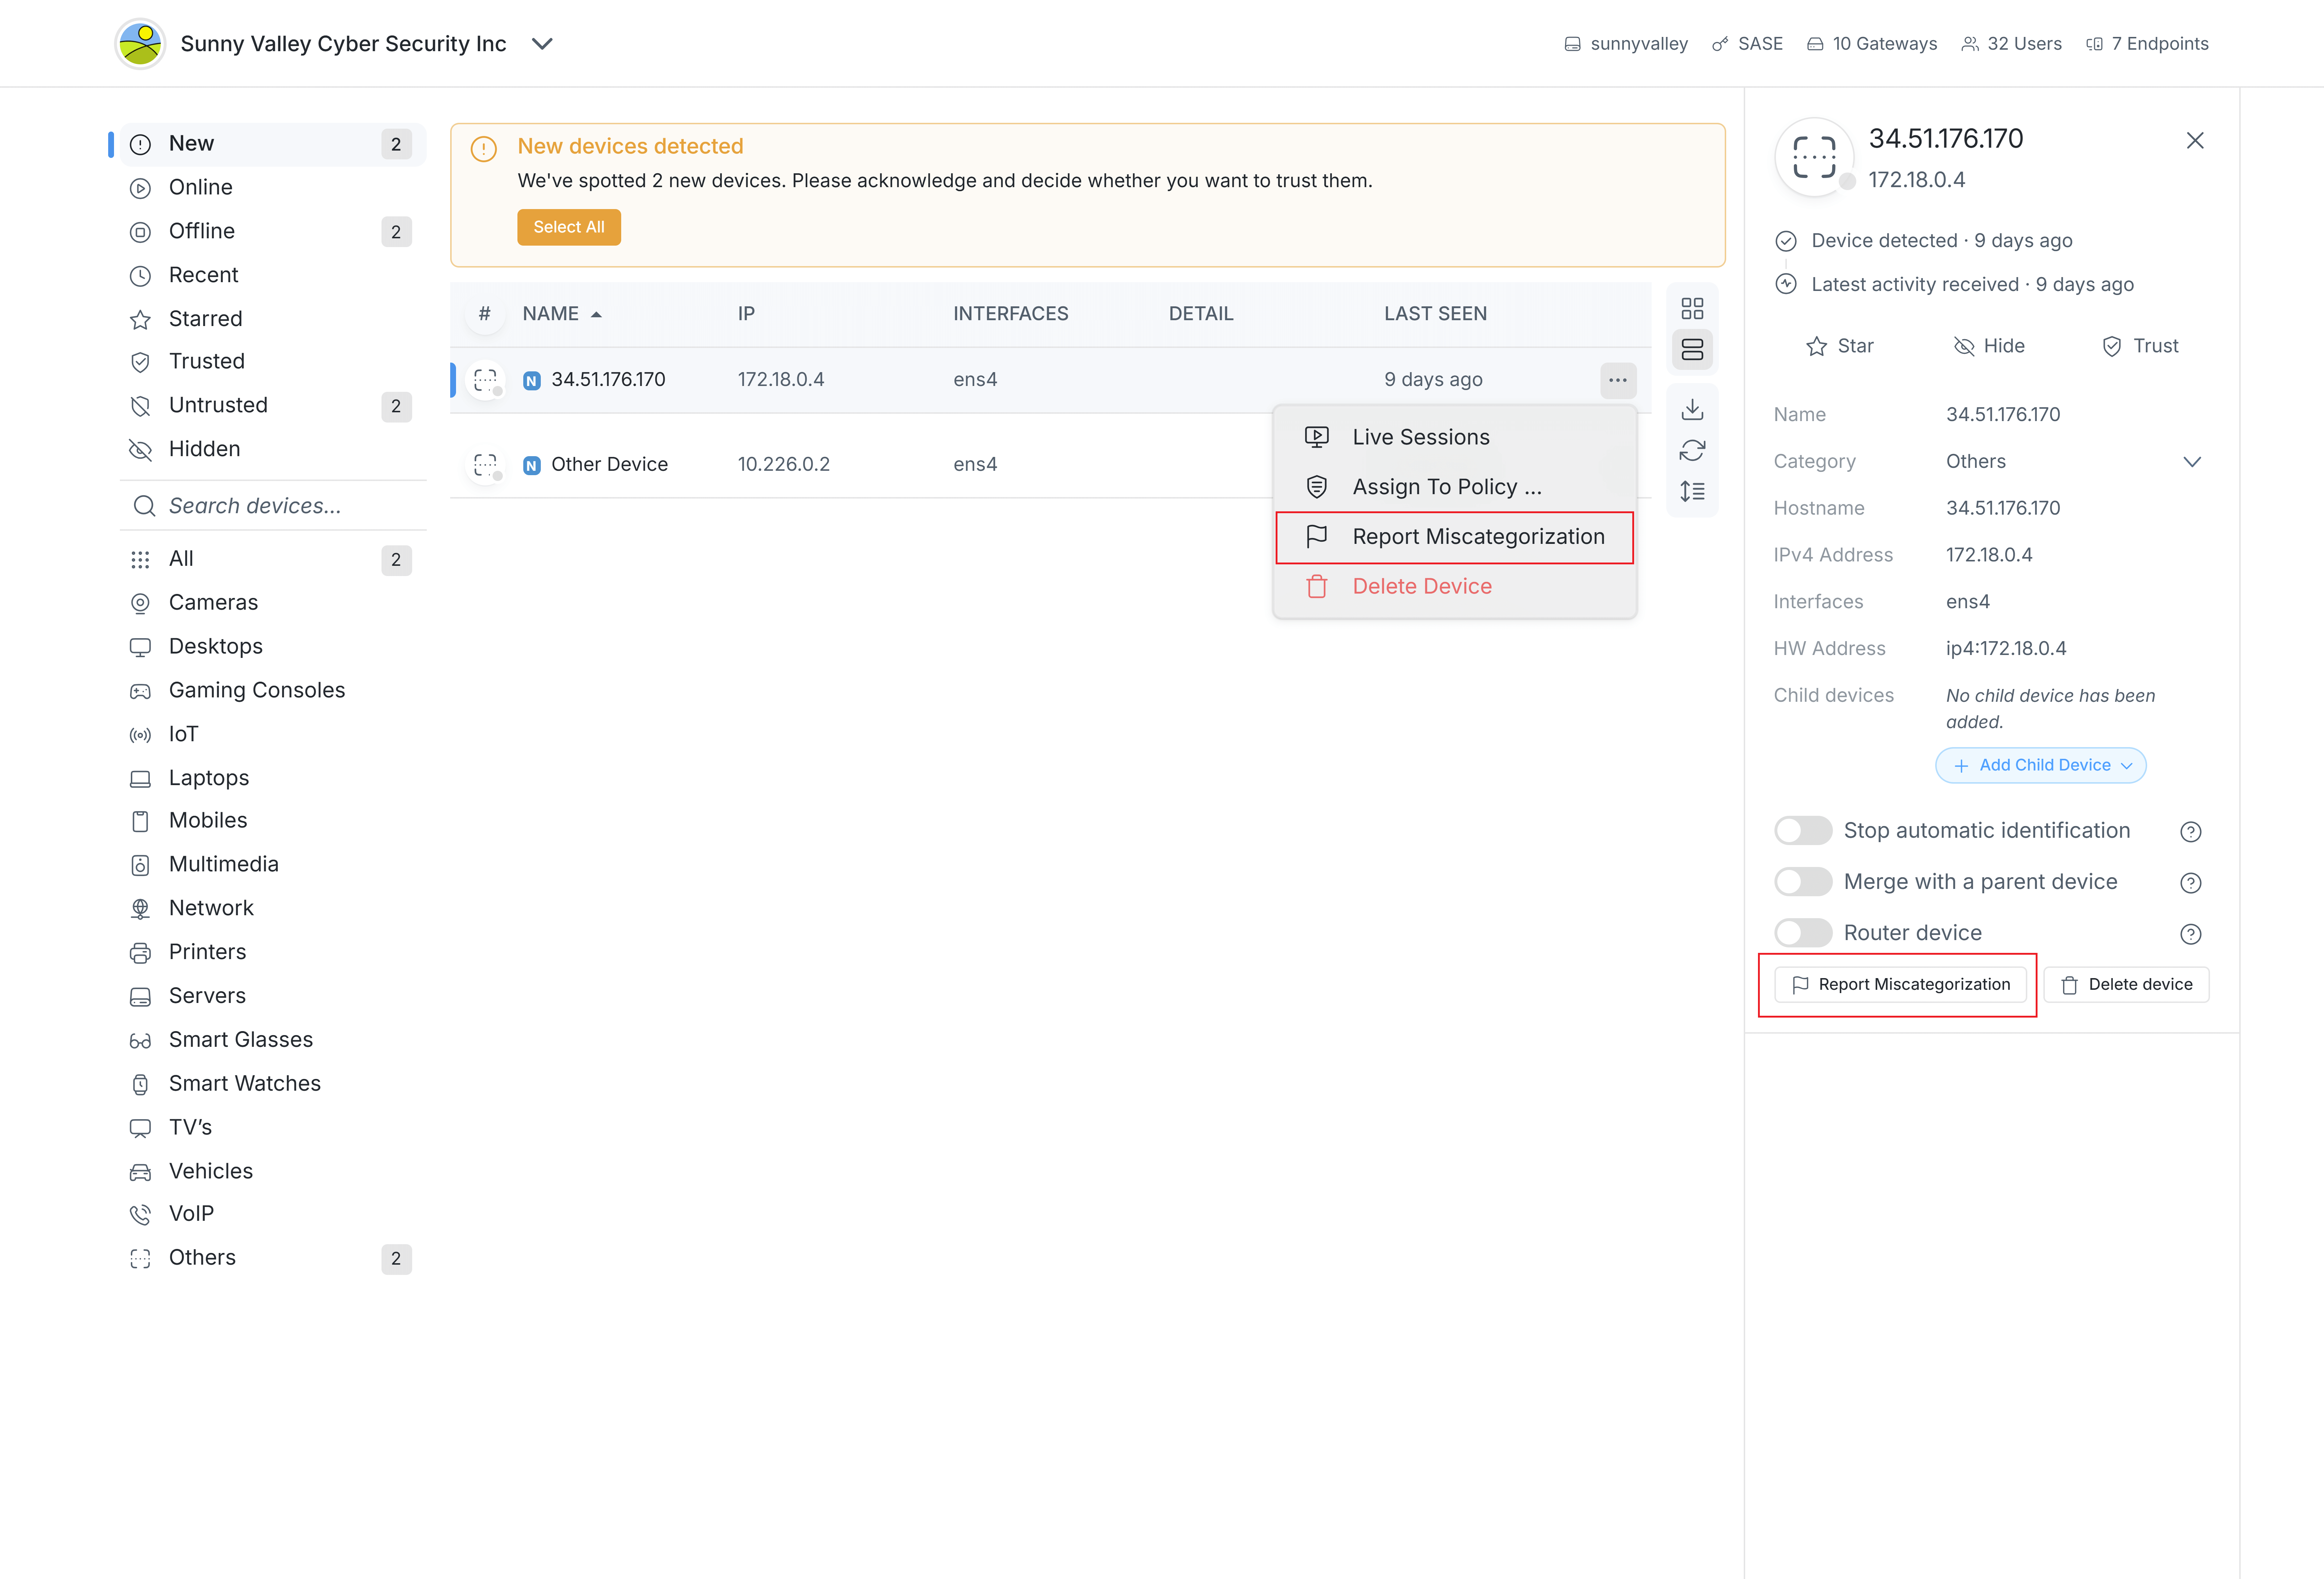Toggle the Router device switch
The width and height of the screenshot is (2324, 1579).
(x=1803, y=933)
